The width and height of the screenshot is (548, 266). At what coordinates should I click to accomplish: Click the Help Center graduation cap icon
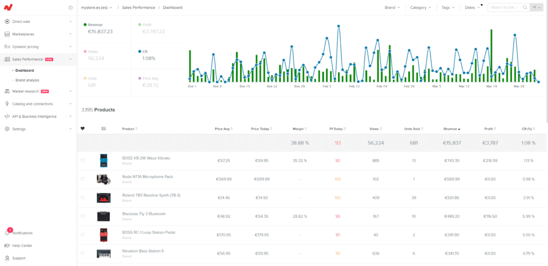tap(7, 246)
